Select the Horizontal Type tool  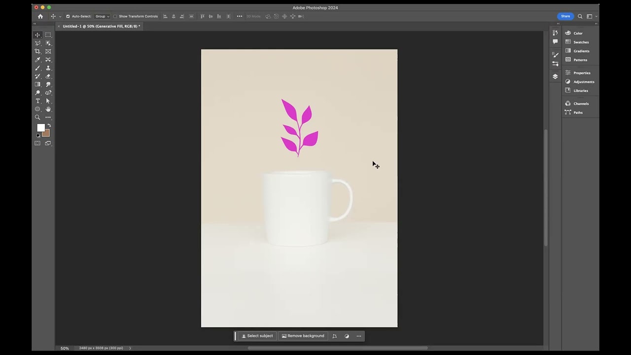37,101
